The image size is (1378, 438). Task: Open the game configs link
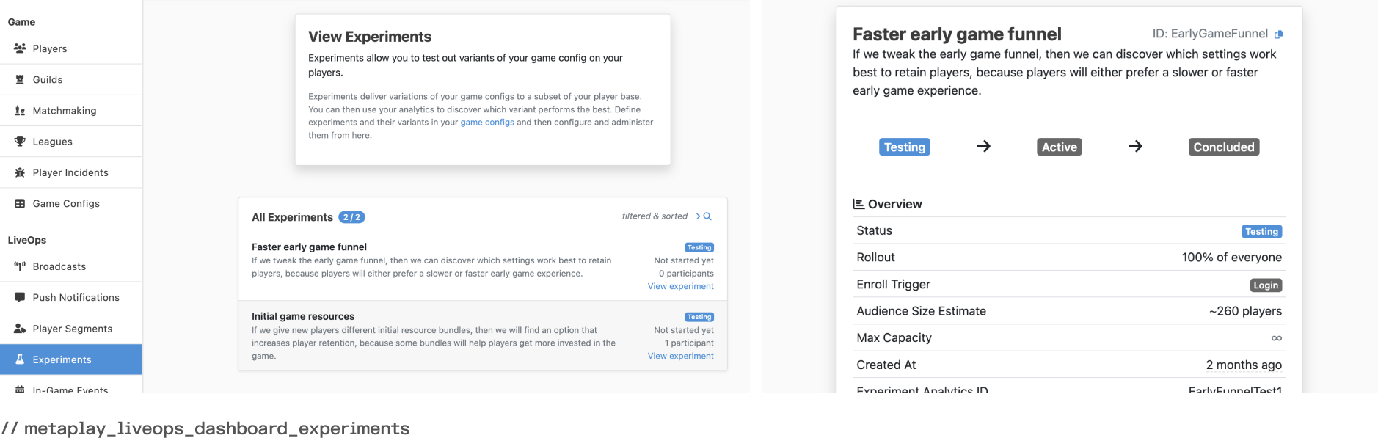click(x=487, y=123)
